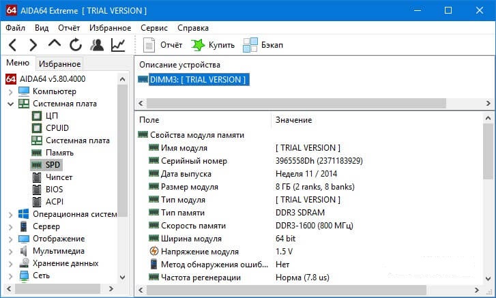Expand the Отображение tree node
This screenshot has height=298, width=496.
click(x=10, y=239)
